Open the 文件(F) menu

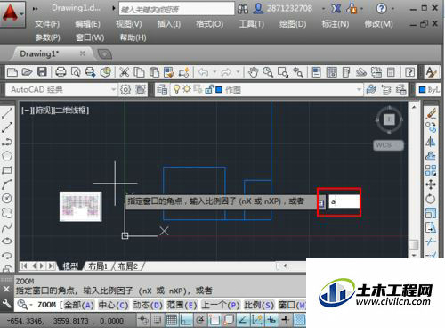click(47, 24)
